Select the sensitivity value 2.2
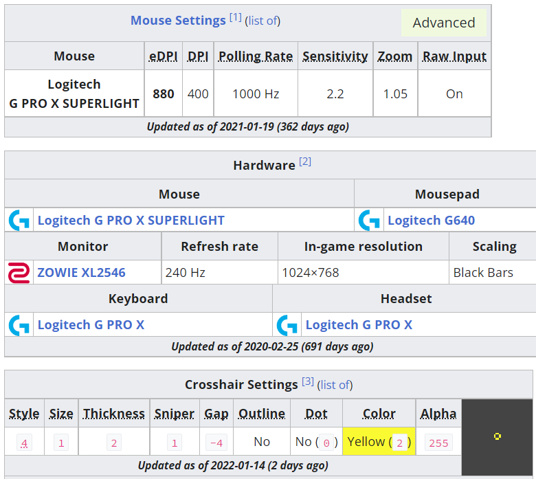The height and width of the screenshot is (479, 536). 335,93
